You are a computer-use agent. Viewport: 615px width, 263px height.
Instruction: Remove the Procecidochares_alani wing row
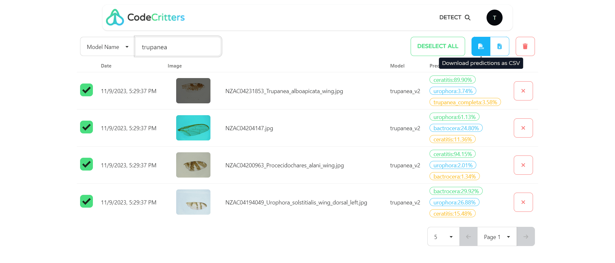523,165
